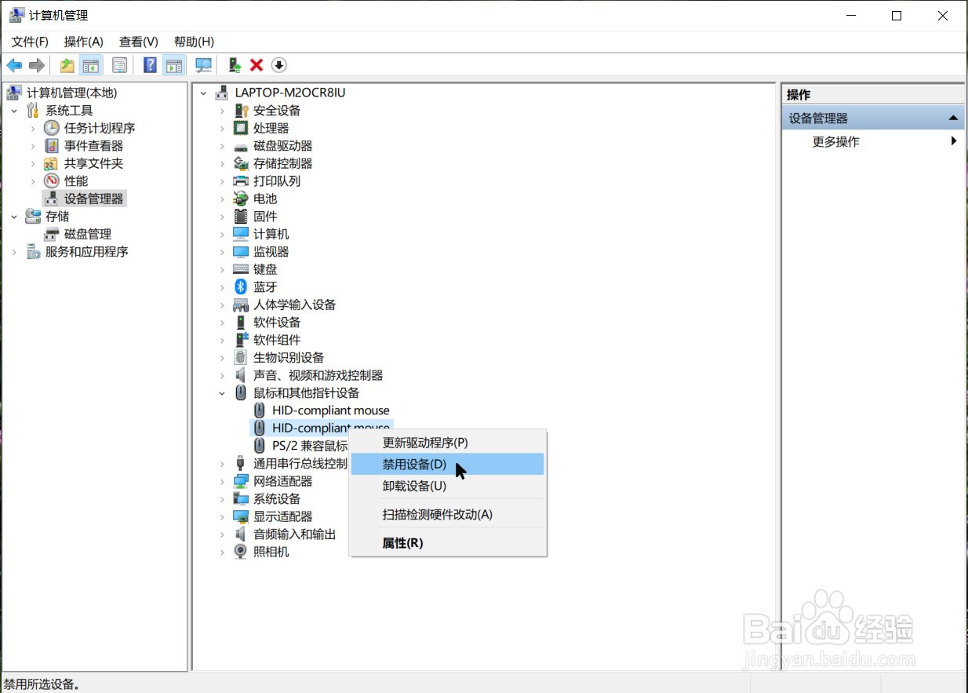The height and width of the screenshot is (693, 968).
Task: Choose 属性(R) from context menu
Action: click(x=447, y=543)
